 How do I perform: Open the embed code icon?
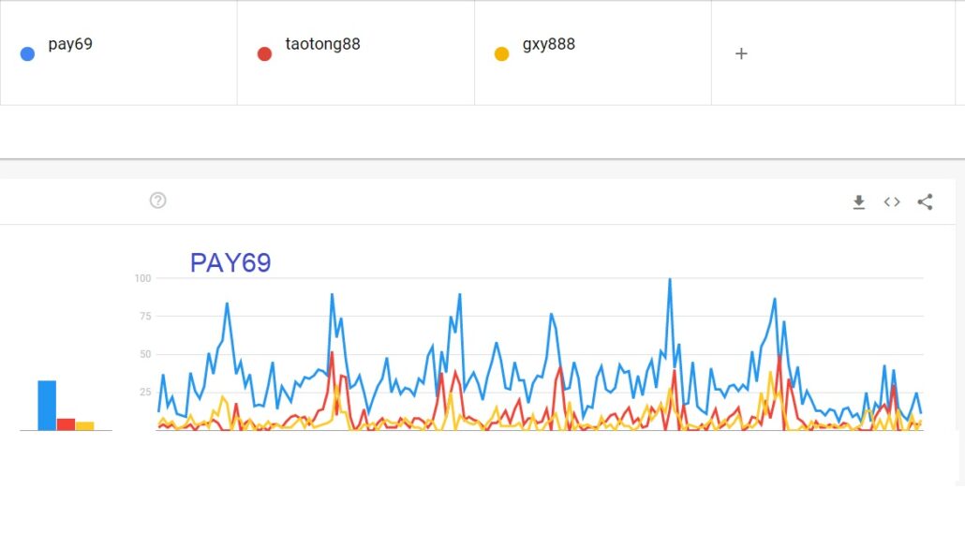click(892, 201)
